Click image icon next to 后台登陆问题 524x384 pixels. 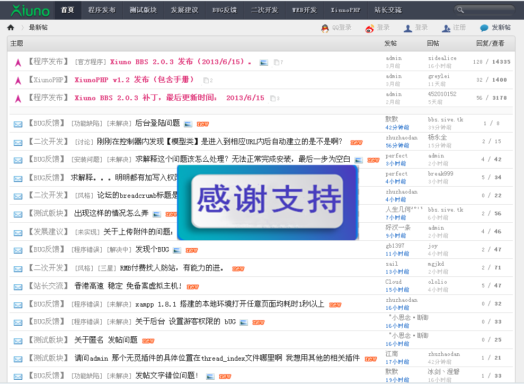click(188, 124)
